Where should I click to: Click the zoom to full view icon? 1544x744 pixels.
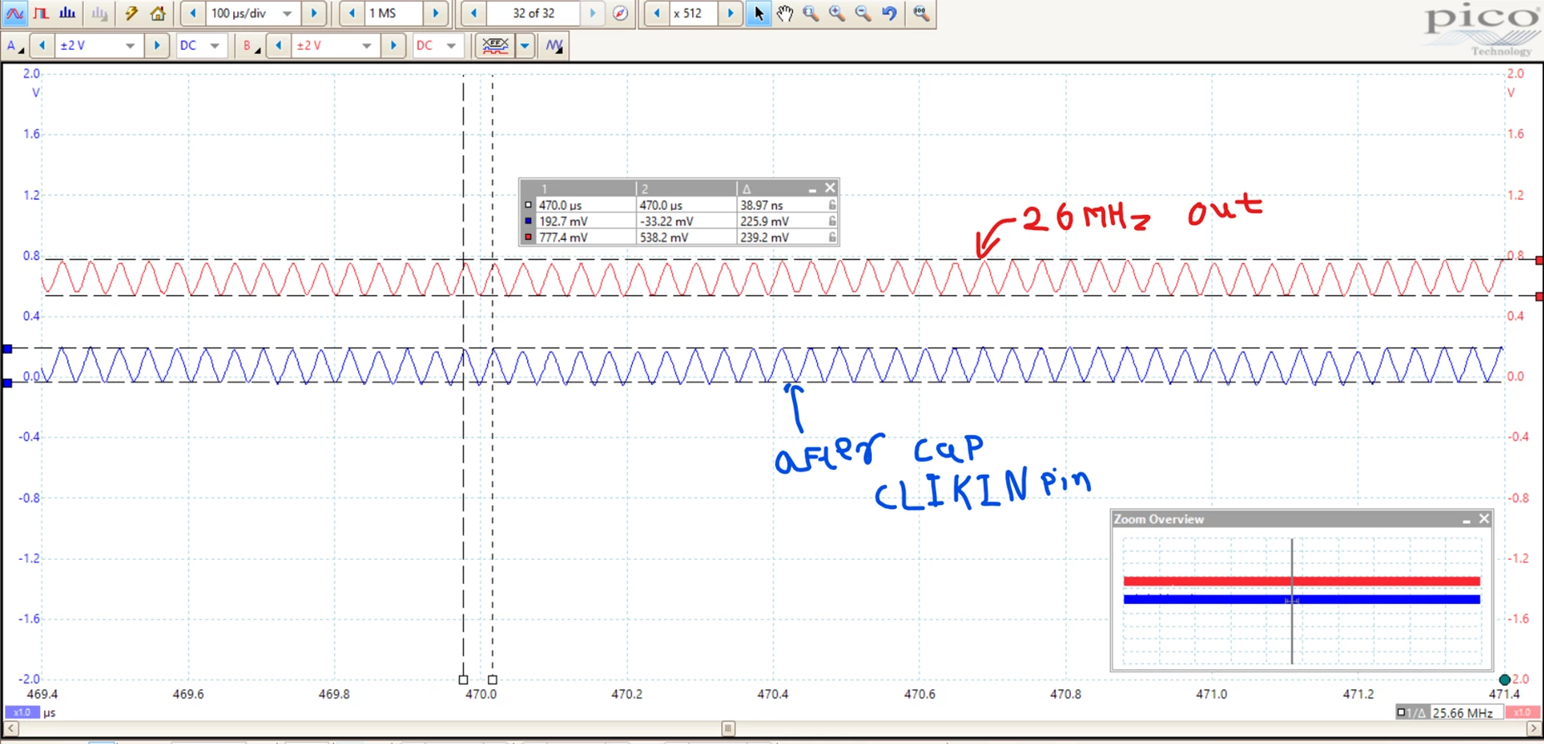coord(920,13)
